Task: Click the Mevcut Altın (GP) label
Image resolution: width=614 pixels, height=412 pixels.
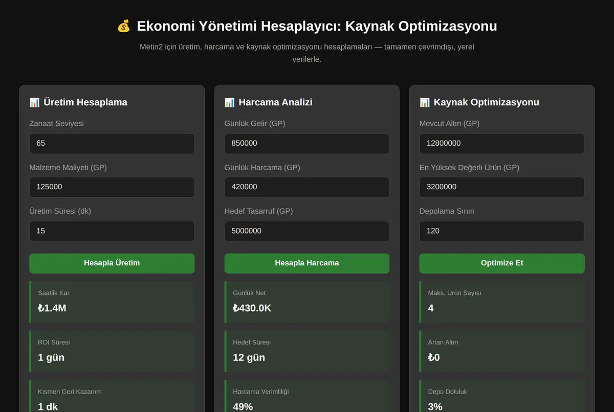Action: coord(449,124)
